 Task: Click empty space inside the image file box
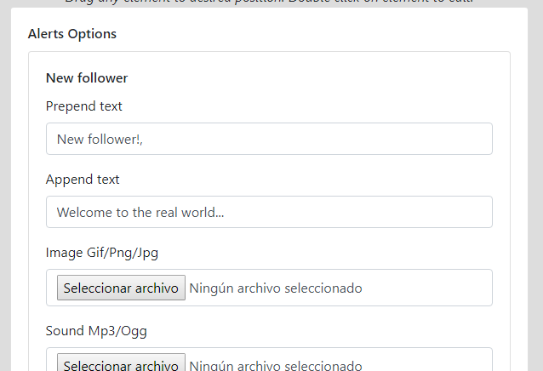(426, 288)
